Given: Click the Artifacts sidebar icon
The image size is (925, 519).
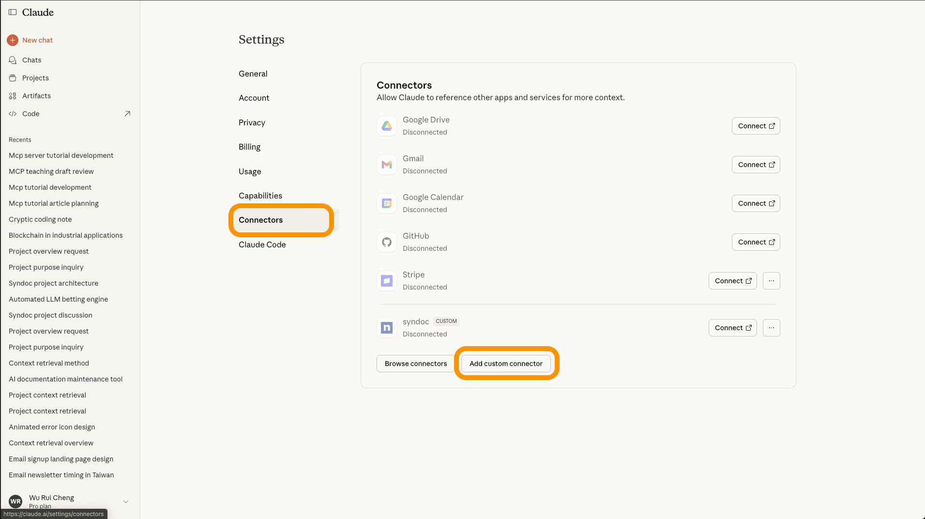Looking at the screenshot, I should click(13, 95).
